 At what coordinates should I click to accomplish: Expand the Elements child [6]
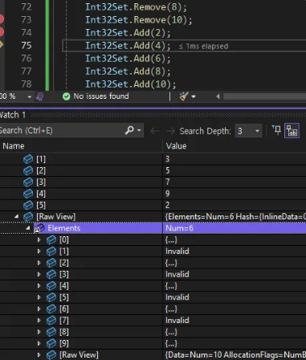click(39, 309)
